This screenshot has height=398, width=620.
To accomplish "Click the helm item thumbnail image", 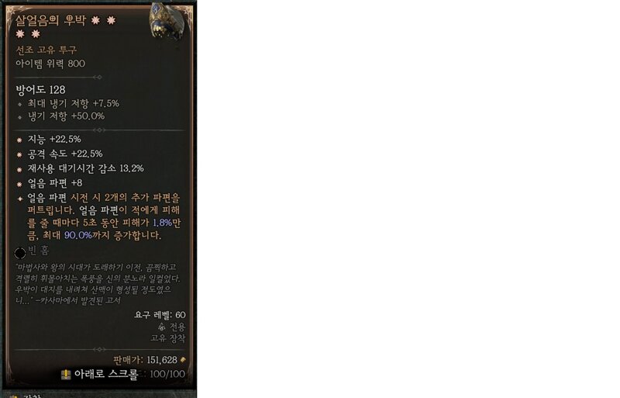I will tap(167, 21).
